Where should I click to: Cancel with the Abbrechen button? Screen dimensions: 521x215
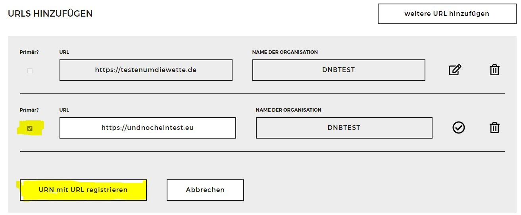205,190
